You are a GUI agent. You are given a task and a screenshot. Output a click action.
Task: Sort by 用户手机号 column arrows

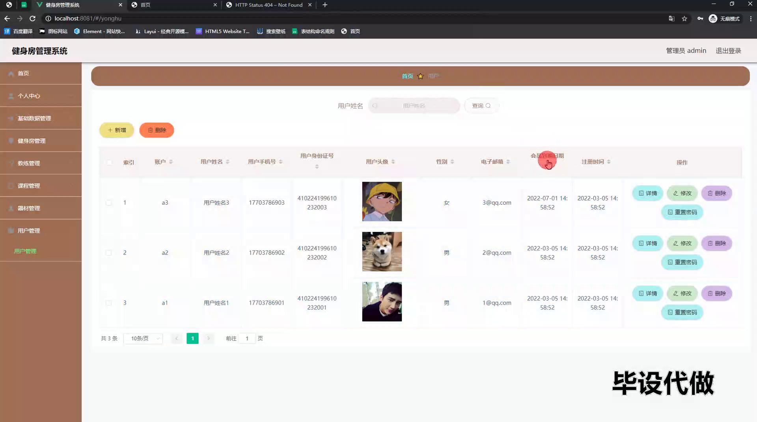281,162
